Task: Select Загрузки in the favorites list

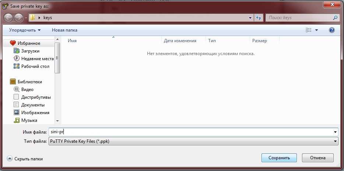Action: click(x=30, y=51)
